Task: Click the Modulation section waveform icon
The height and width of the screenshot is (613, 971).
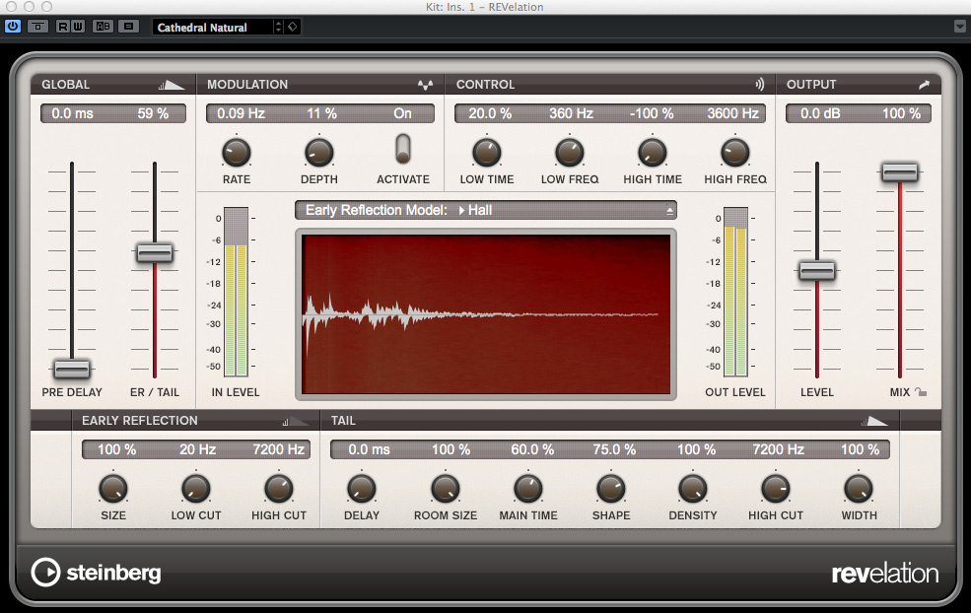Action: click(x=425, y=85)
